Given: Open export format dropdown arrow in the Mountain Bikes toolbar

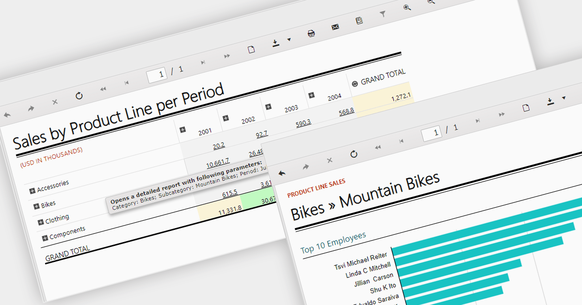Looking at the screenshot, I should coord(564,98).
